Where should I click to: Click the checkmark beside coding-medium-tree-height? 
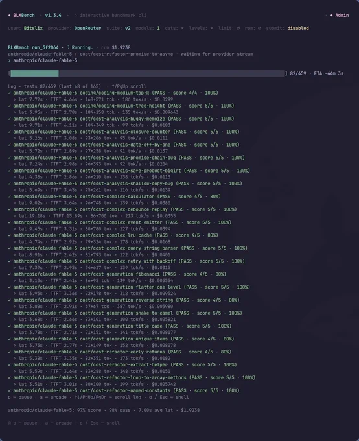point(10,106)
